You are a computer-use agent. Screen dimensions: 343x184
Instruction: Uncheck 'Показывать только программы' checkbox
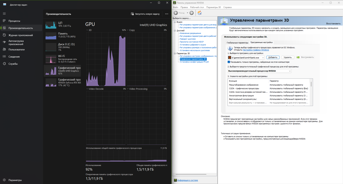(229, 62)
